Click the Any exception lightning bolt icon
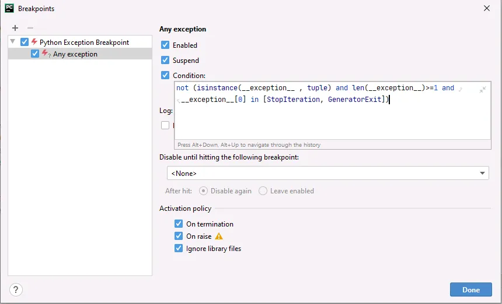 tap(46, 54)
